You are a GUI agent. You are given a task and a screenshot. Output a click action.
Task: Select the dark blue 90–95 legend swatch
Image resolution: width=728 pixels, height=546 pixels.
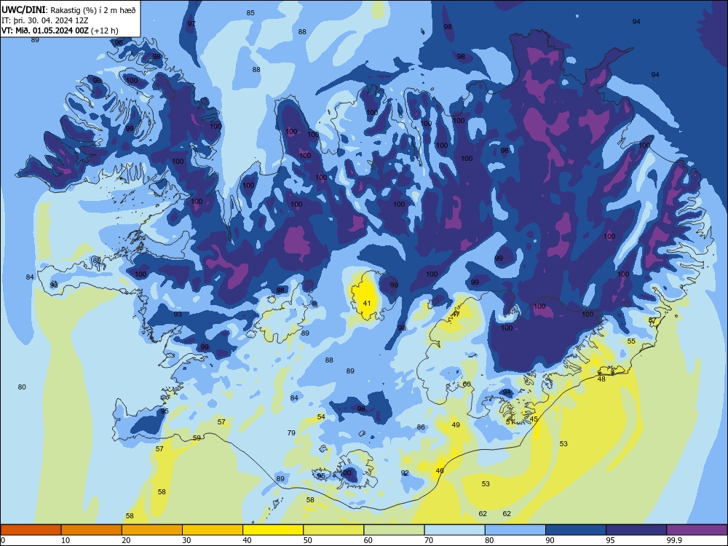[576, 530]
